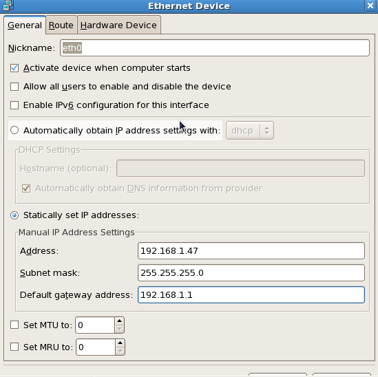
Task: Switch to the Route tab
Action: (x=61, y=25)
